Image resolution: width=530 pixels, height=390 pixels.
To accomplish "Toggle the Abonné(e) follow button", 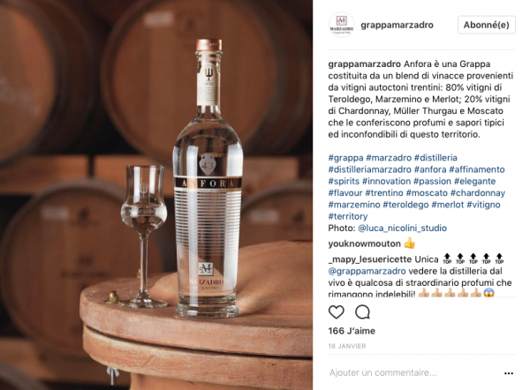I will [487, 25].
